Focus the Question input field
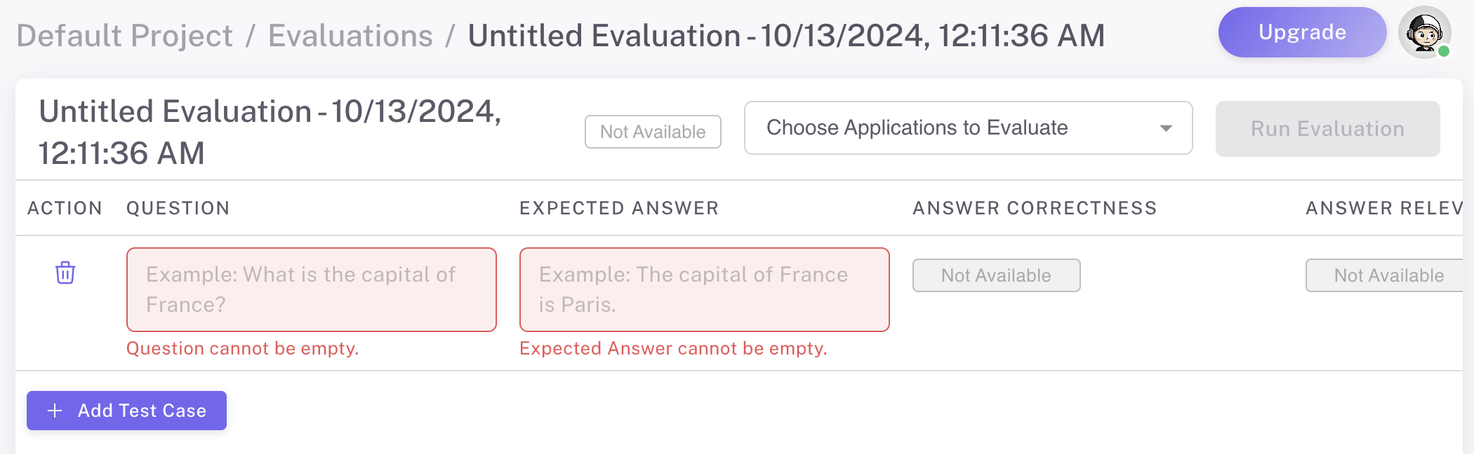Screen dimensions: 1474x454 (311, 289)
